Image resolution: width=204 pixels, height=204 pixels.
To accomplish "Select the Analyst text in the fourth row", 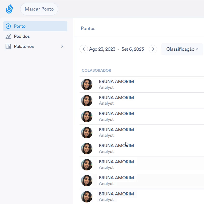I will pyautogui.click(x=106, y=136).
